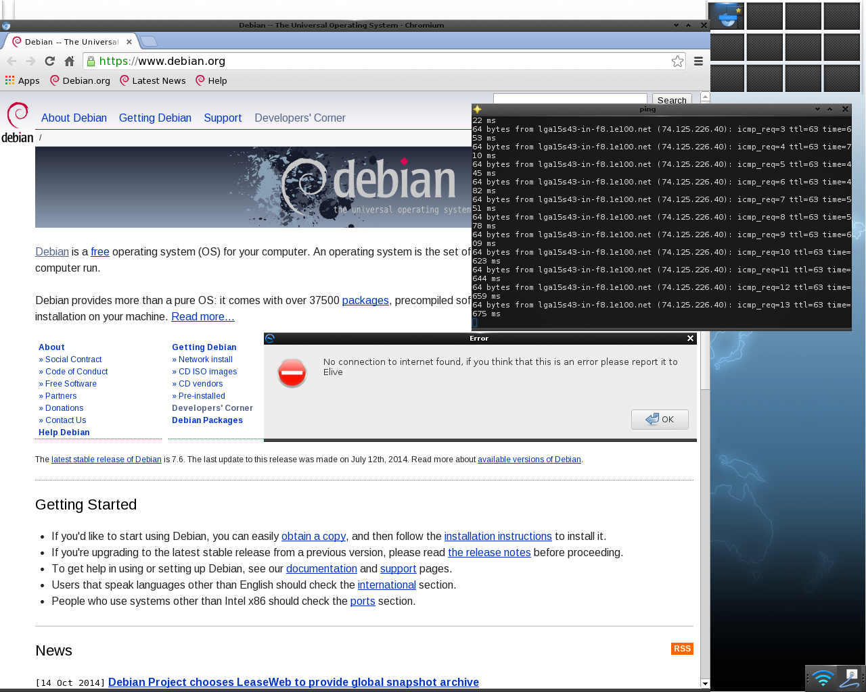866x692 pixels.
Task: Click the forward navigation arrow in Chromium
Action: (31, 61)
